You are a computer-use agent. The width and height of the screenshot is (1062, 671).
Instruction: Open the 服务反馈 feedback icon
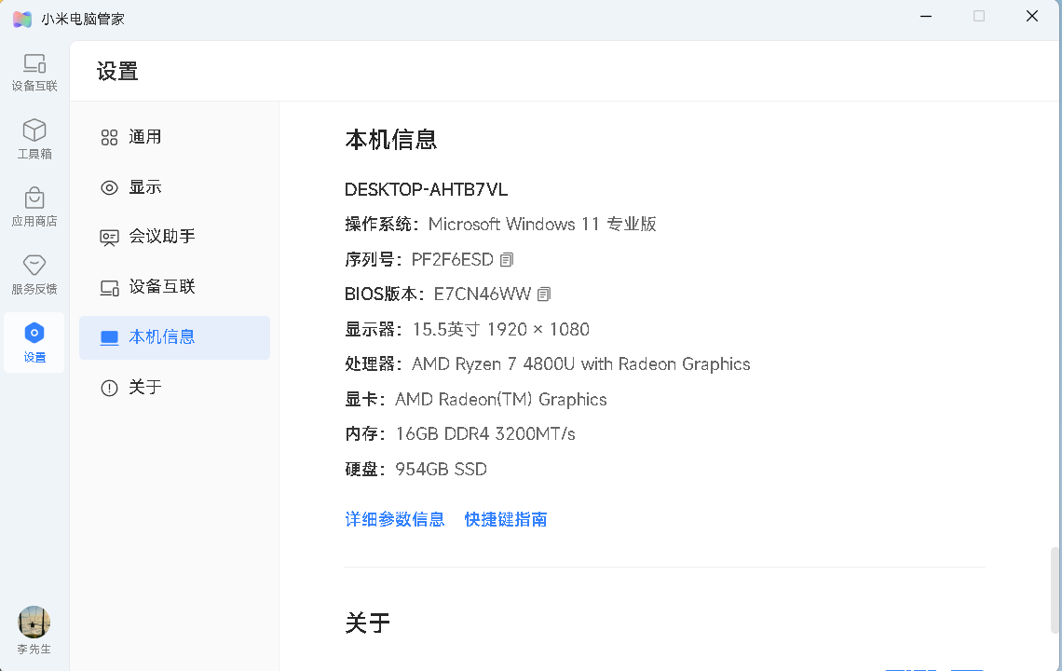tap(34, 275)
